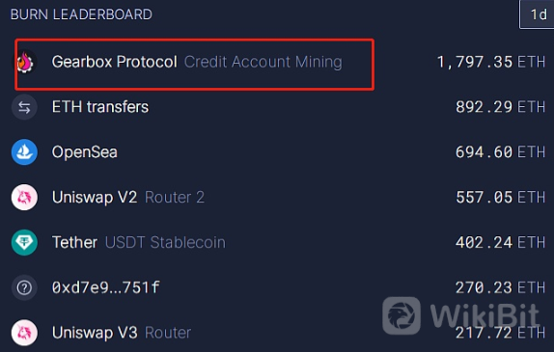Click the WikiBit eagle watermark logo
This screenshot has width=554, height=352.
(402, 315)
